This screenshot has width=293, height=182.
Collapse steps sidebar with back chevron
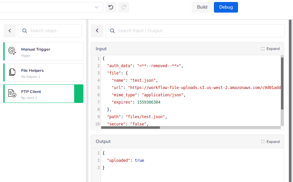10,31
